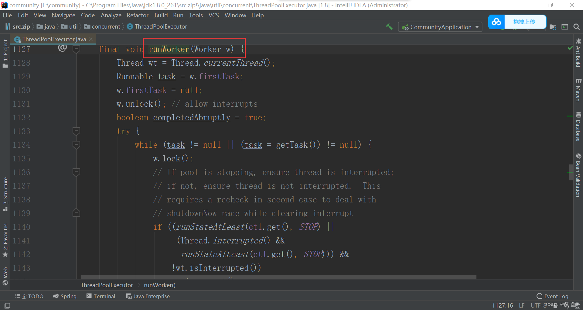Open the Window menu
This screenshot has width=583, height=310.
[235, 15]
